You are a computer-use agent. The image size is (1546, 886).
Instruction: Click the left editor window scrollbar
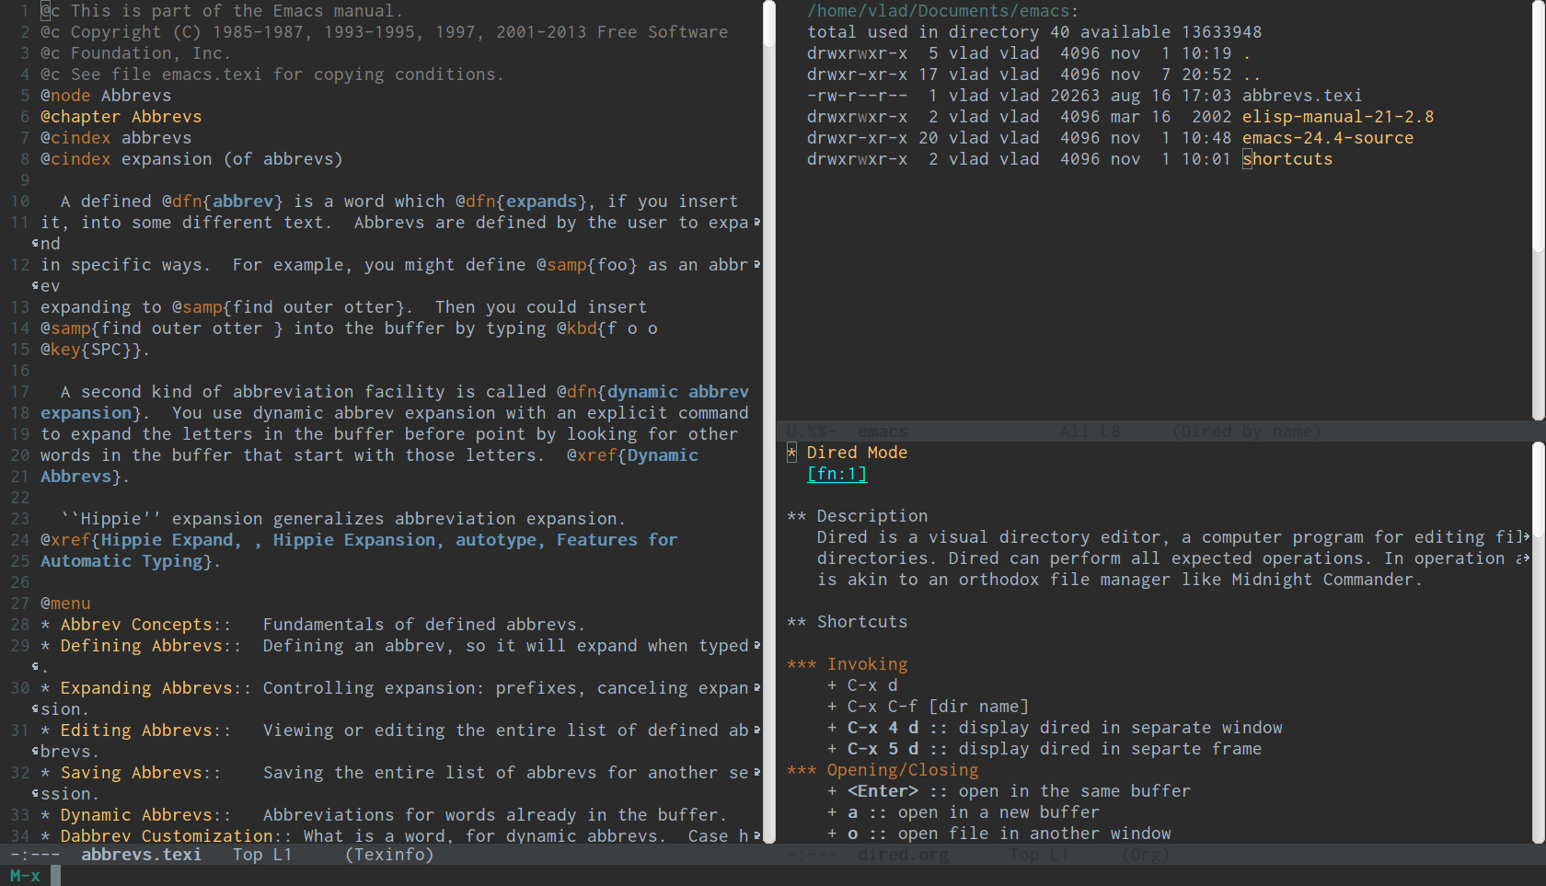pos(768,421)
